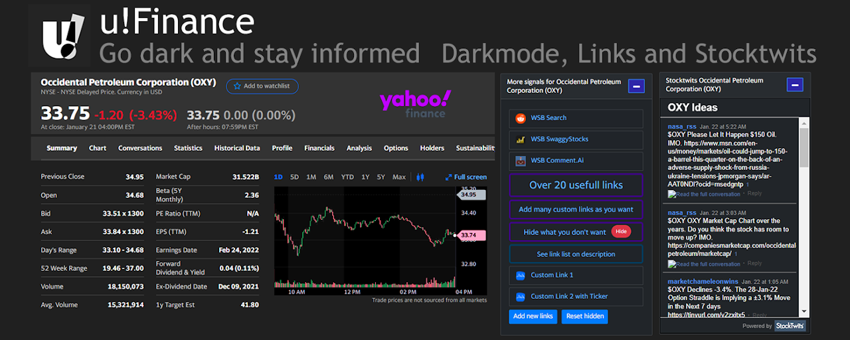Click Add many custom links as you want
Screen dimensions: 850x340
click(576, 209)
